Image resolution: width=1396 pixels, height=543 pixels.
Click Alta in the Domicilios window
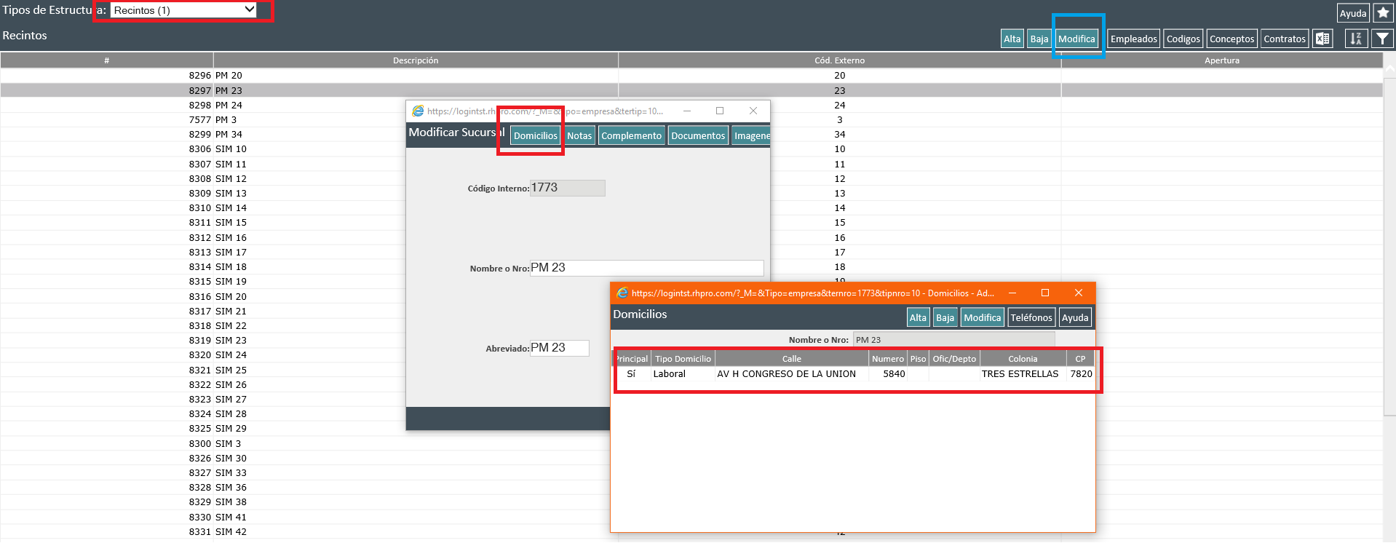pyautogui.click(x=918, y=317)
